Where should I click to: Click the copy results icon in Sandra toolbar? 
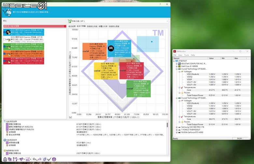tap(10, 159)
